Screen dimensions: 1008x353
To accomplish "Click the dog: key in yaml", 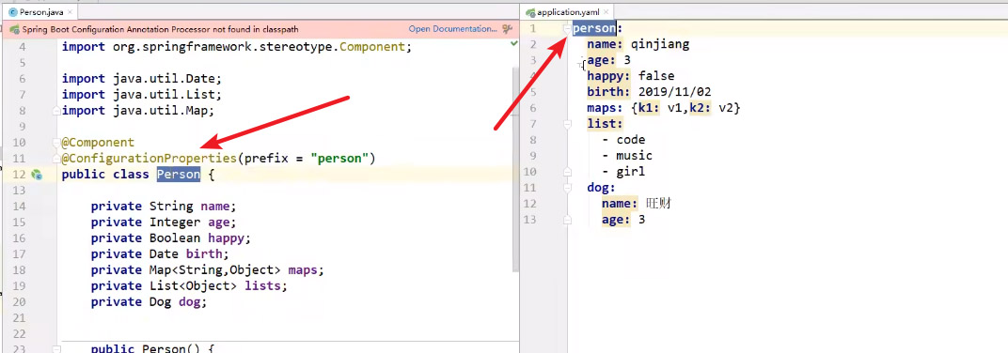I will pyautogui.click(x=601, y=188).
